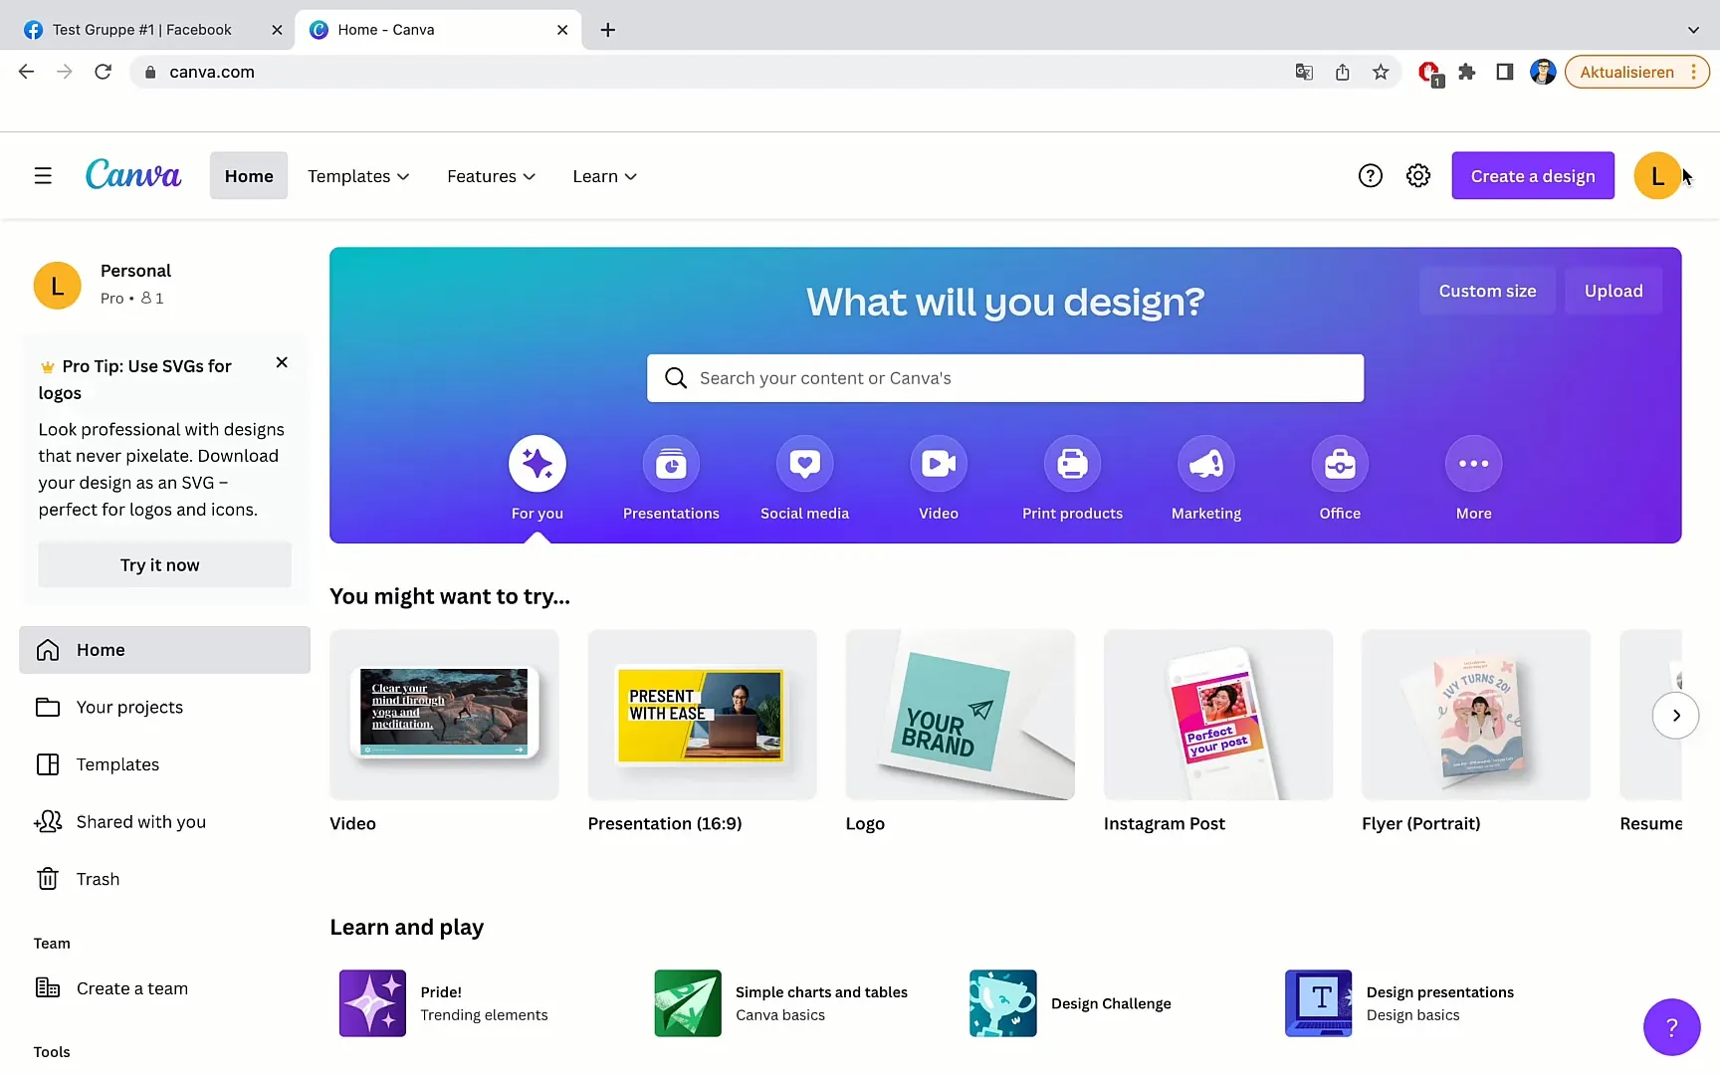Open the floating help bubble

(1671, 1027)
